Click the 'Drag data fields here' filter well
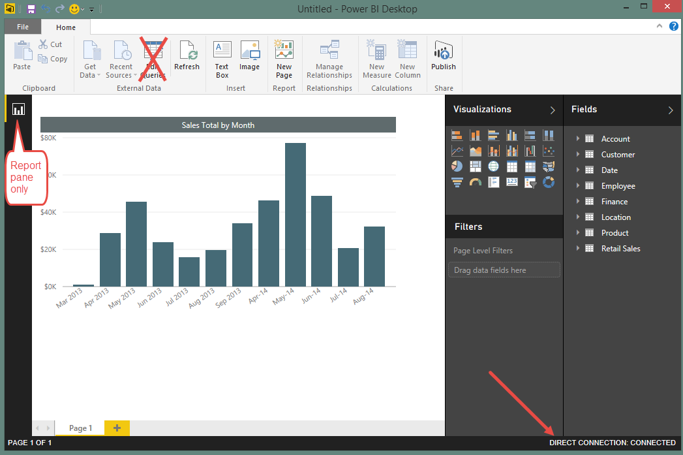Image resolution: width=683 pixels, height=455 pixels. click(x=504, y=270)
